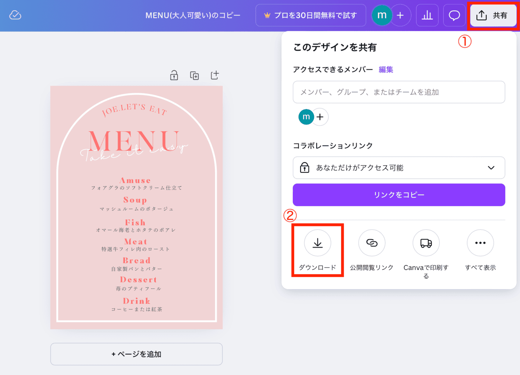Click the add new page icon above canvas

coord(215,75)
